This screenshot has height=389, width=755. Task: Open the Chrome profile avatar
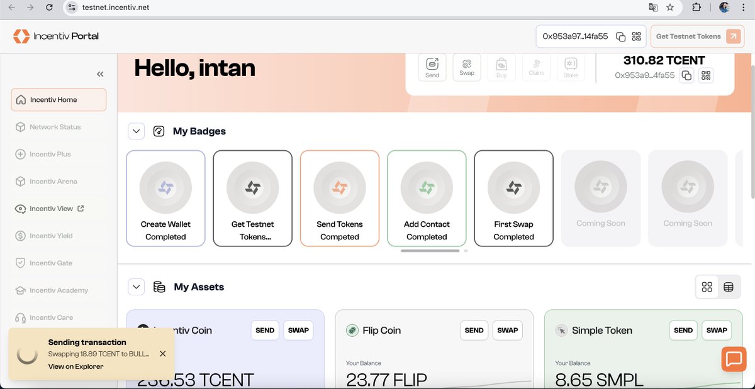click(724, 8)
